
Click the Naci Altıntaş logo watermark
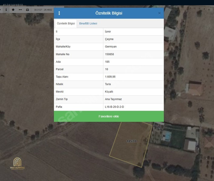coord(17,164)
